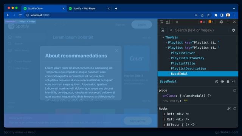The image size is (242, 136).
Task: Click the new entry prop field
Action: tap(172, 101)
